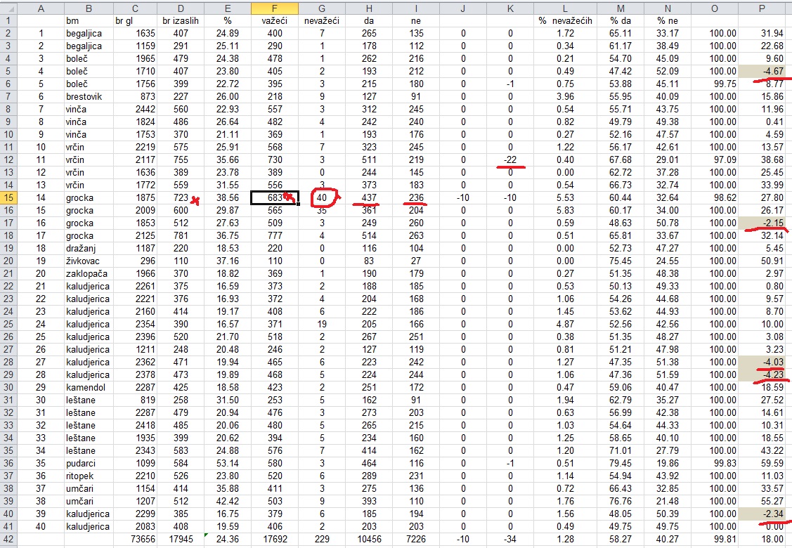Click column F header
The height and width of the screenshot is (548, 792).
coord(275,8)
